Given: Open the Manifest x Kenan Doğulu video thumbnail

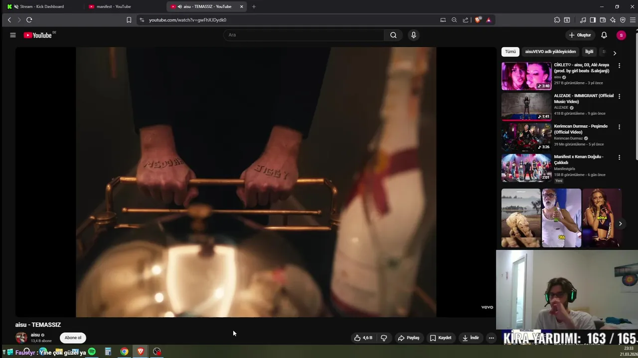Looking at the screenshot, I should pos(526,168).
